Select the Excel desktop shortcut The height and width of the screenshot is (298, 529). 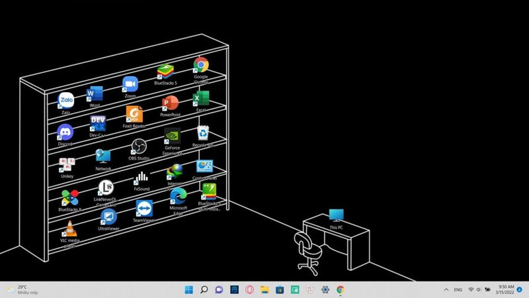click(x=201, y=99)
